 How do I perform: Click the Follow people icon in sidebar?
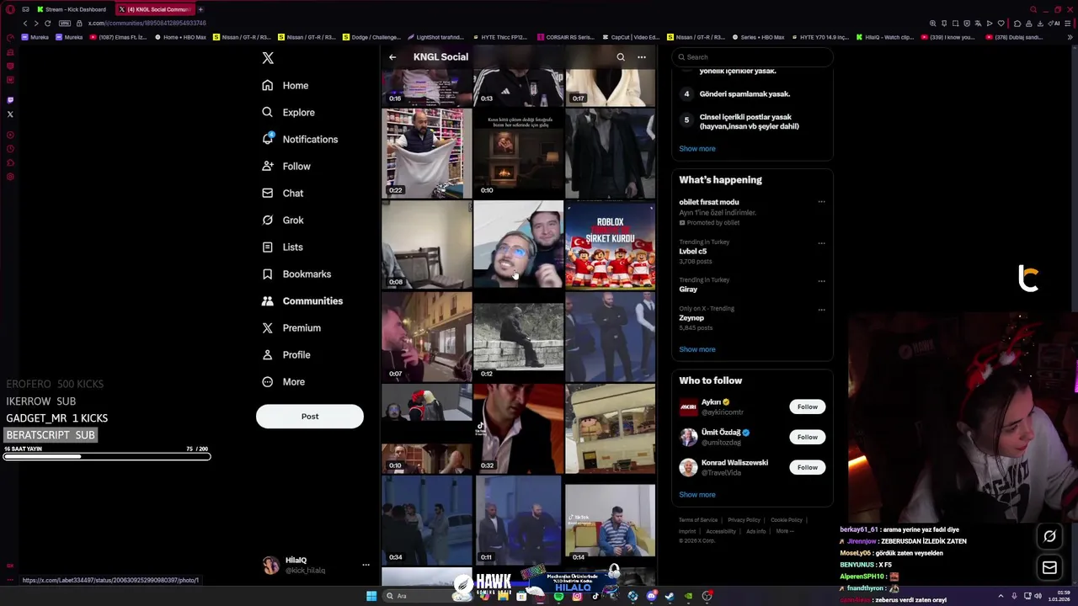(x=268, y=166)
